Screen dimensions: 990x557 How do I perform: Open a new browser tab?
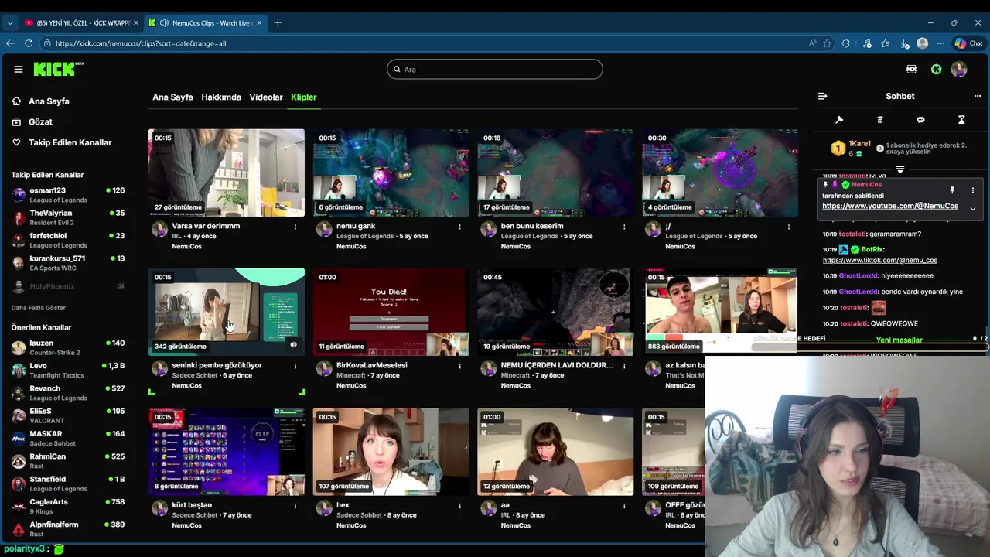click(278, 22)
